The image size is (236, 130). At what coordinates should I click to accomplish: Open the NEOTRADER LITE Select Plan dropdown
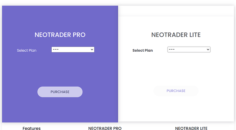click(189, 50)
